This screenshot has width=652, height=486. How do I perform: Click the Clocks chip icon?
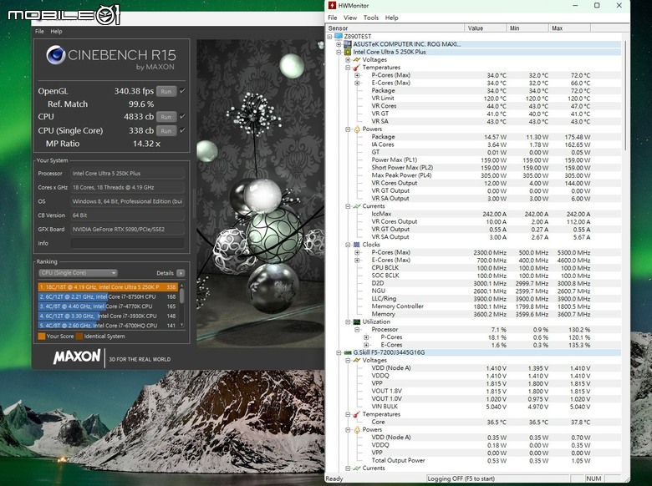356,245
